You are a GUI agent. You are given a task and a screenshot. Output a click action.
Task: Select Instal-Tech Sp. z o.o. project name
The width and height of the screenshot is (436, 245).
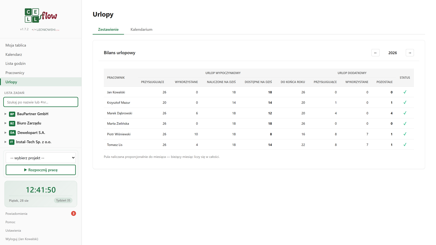(x=34, y=142)
